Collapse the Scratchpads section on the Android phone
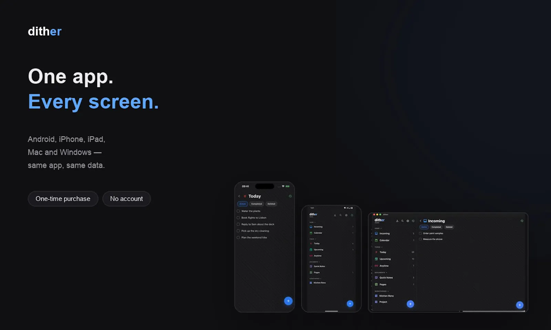This screenshot has width=551, height=330. (315, 279)
